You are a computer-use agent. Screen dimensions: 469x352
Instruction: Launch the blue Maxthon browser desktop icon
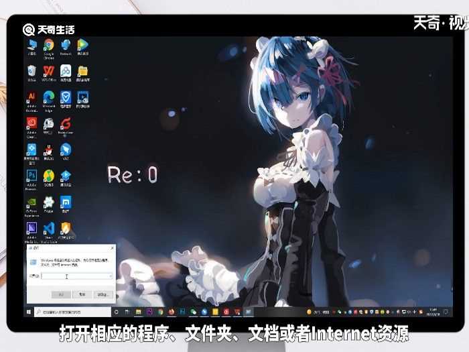point(66,204)
